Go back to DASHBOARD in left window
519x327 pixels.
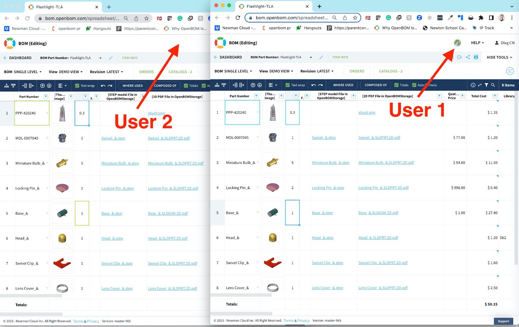pyautogui.click(x=18, y=58)
